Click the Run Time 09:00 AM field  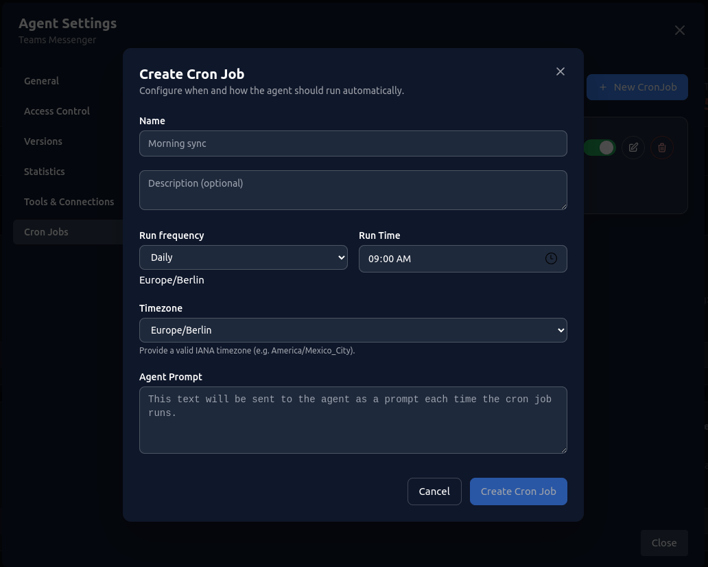(x=463, y=259)
